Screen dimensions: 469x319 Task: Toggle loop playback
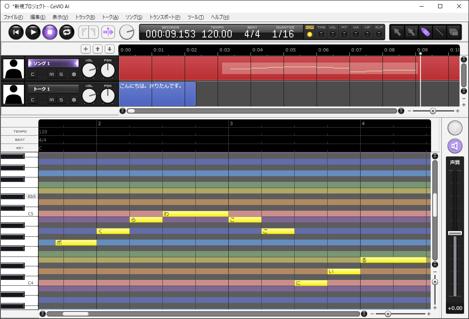pos(67,32)
